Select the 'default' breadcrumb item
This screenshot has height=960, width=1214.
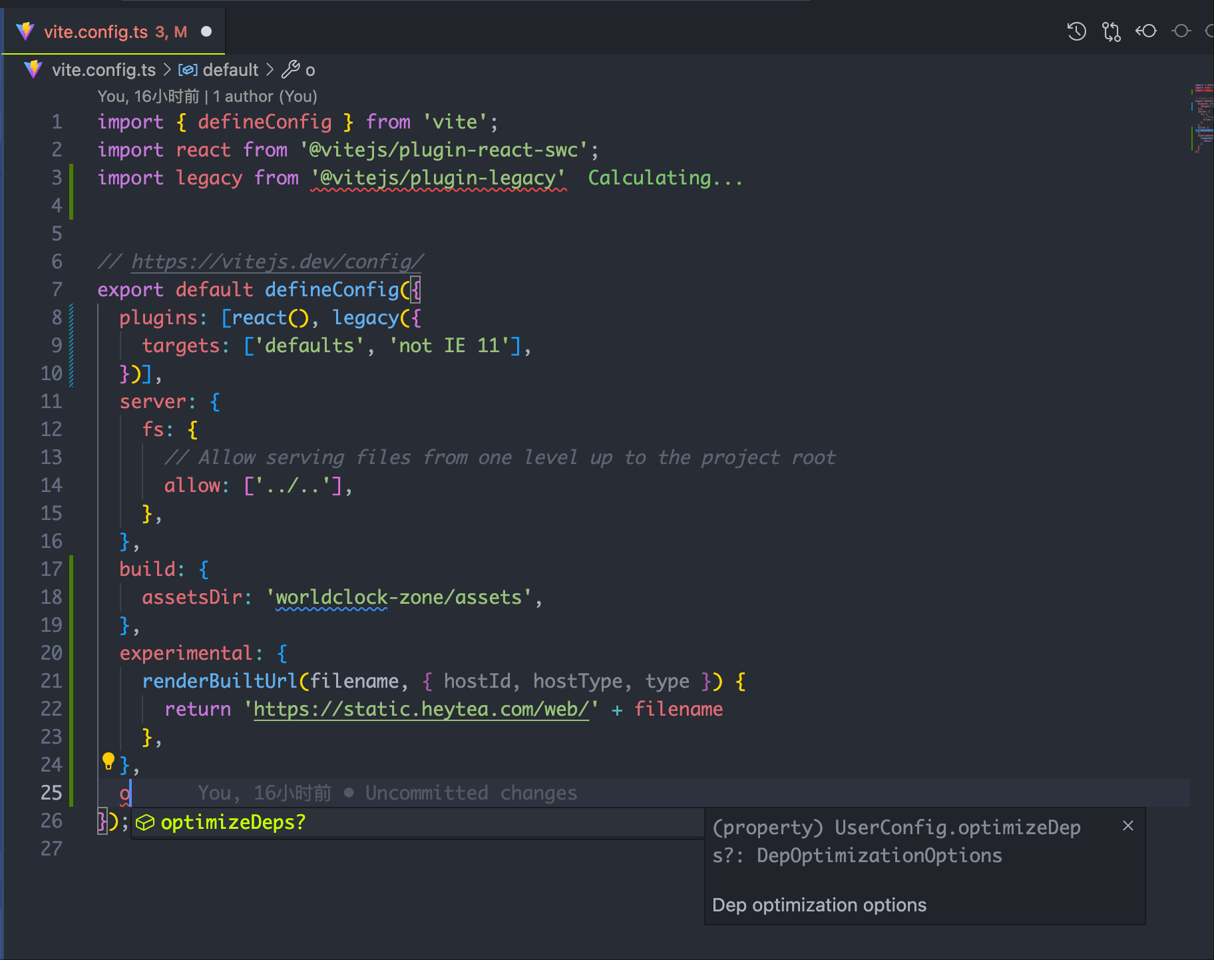(x=230, y=70)
